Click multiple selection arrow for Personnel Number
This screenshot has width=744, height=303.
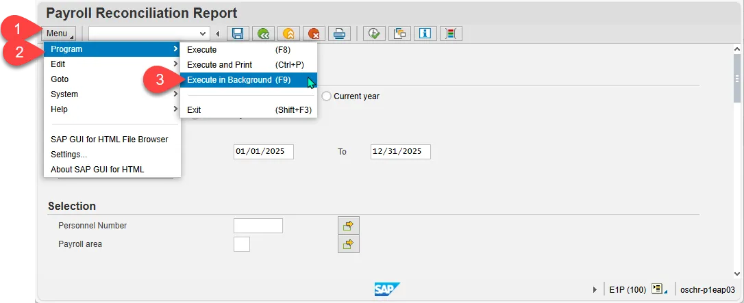(x=348, y=226)
